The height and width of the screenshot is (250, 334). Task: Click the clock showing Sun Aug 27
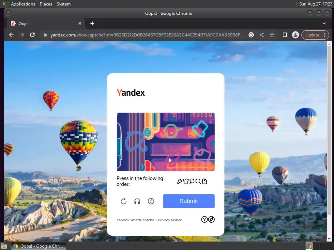[x=316, y=4]
